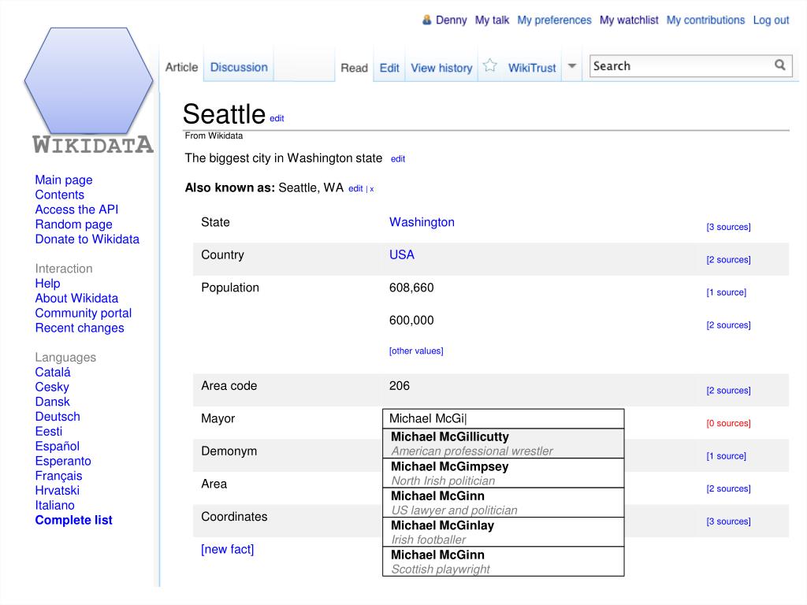Show the 3 sources for Coordinates
The image size is (807, 605).
(x=728, y=521)
